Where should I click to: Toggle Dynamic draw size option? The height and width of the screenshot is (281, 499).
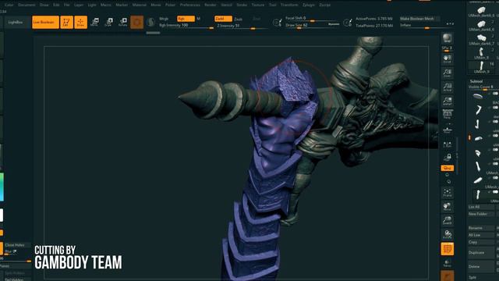pyautogui.click(x=334, y=24)
